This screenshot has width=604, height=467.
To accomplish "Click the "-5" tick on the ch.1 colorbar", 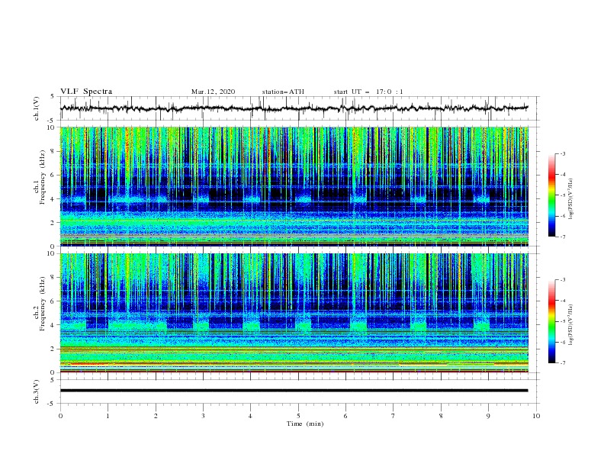I will point(562,195).
